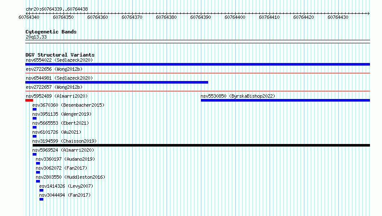382x216 pixels.
Task: Click the DGV Structural Variants track title
Action: pos(60,55)
